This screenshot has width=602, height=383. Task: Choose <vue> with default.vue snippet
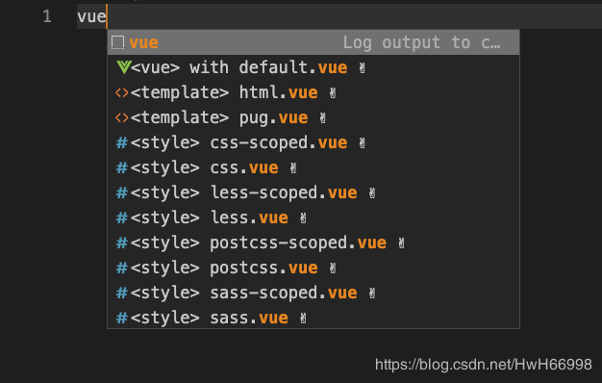(x=314, y=67)
